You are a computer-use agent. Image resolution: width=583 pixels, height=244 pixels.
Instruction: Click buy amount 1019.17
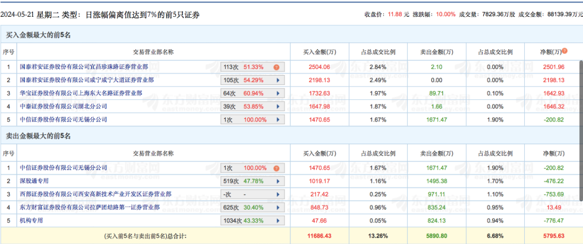tap(320, 181)
